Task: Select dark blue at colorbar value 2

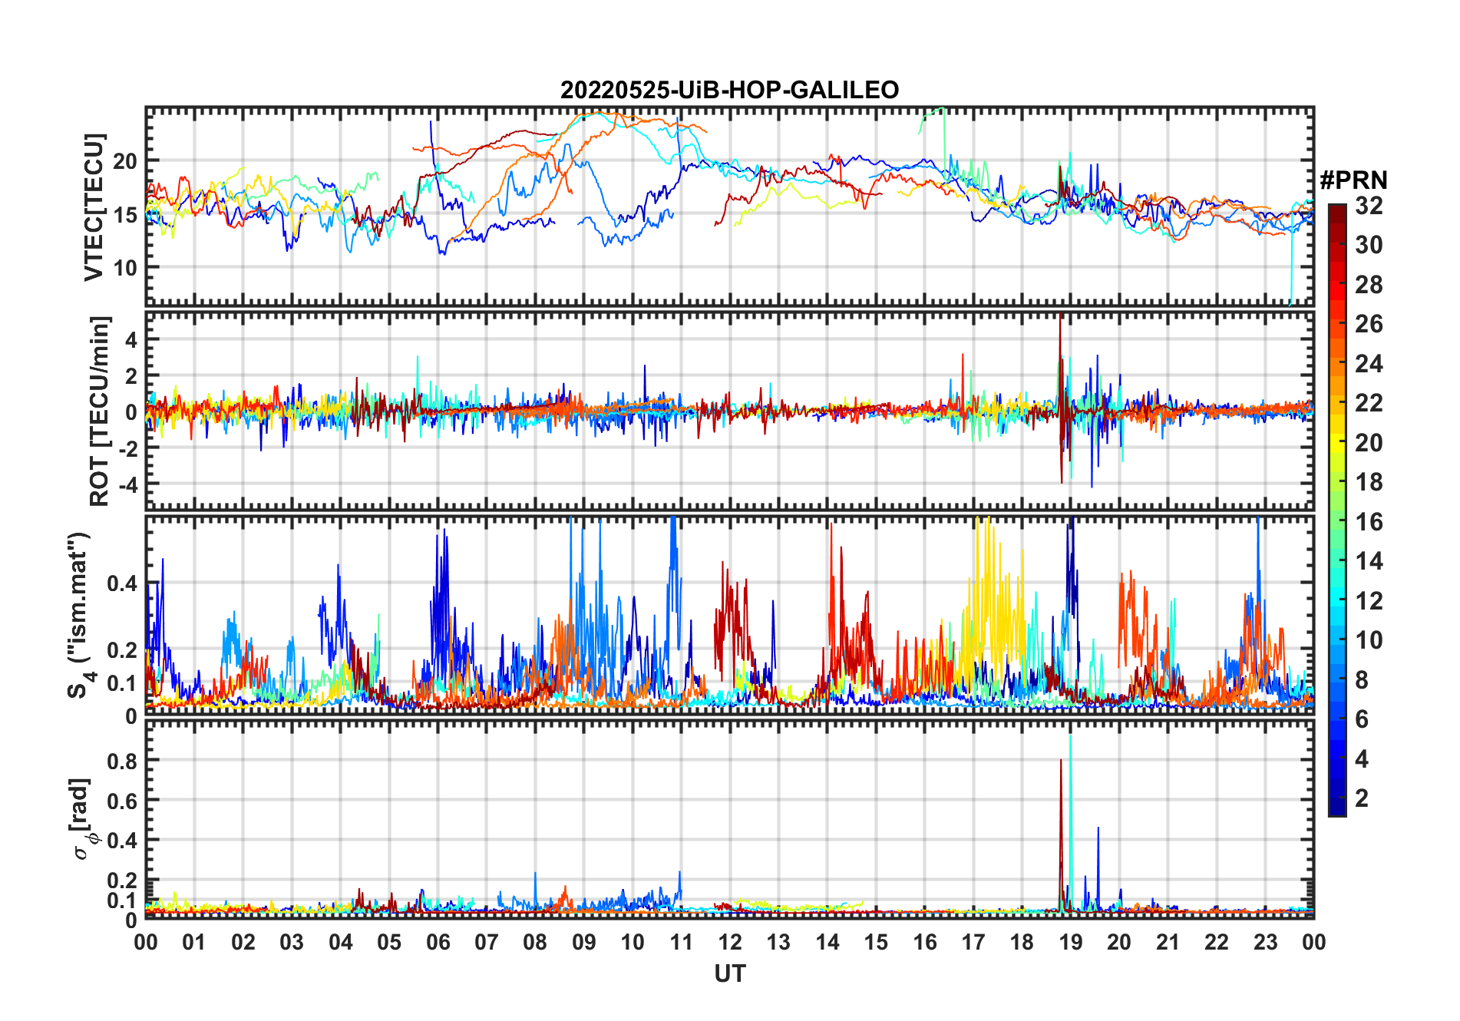Action: [x=1337, y=798]
